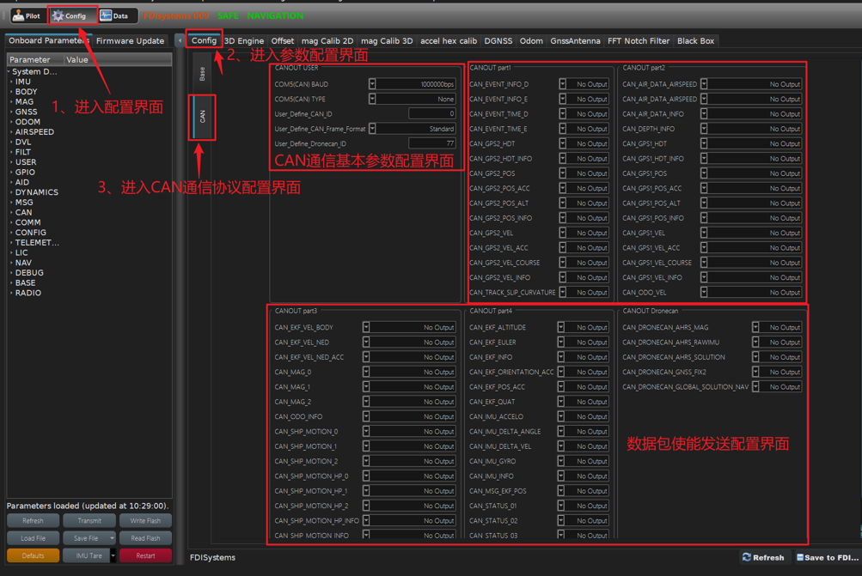This screenshot has height=576, width=862.
Task: Expand the GNSS parameter group
Action: click(11, 112)
